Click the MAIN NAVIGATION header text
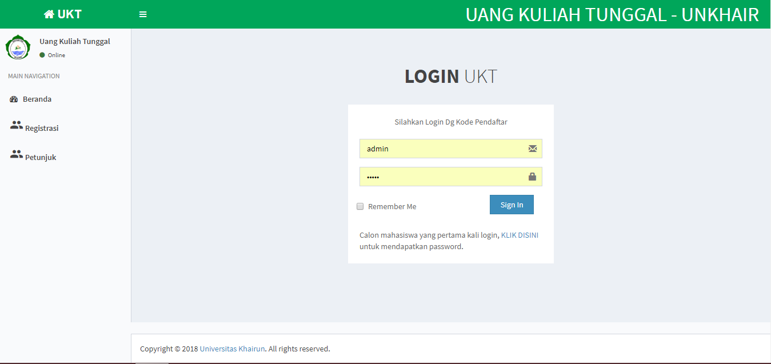771x364 pixels. (x=34, y=76)
